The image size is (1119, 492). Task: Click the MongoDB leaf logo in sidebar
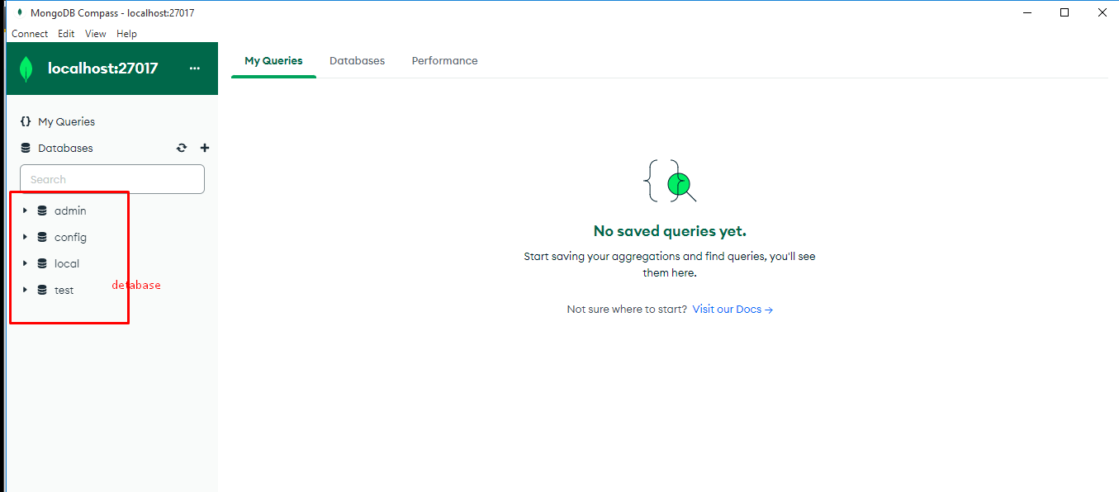(x=26, y=69)
